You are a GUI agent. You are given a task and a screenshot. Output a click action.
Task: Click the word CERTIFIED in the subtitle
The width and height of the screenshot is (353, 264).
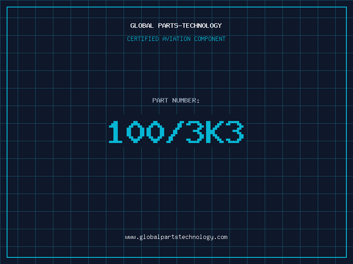(x=143, y=39)
